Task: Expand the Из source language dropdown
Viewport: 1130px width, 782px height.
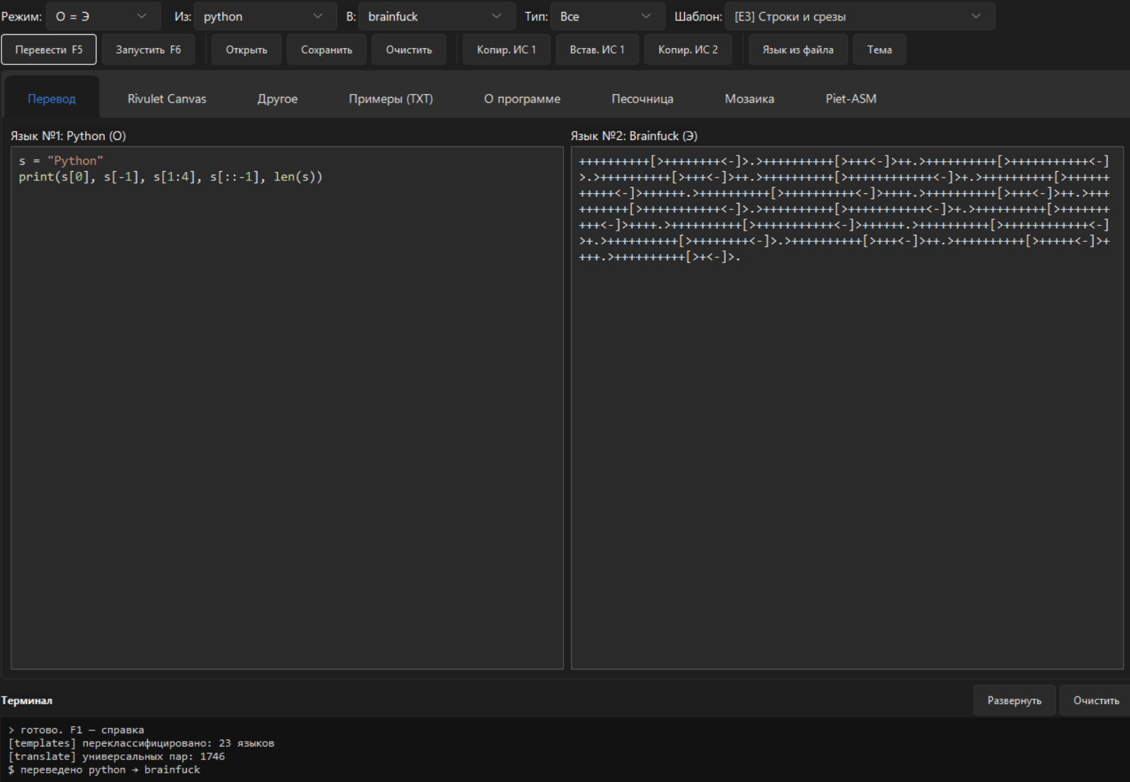Action: pyautogui.click(x=265, y=16)
